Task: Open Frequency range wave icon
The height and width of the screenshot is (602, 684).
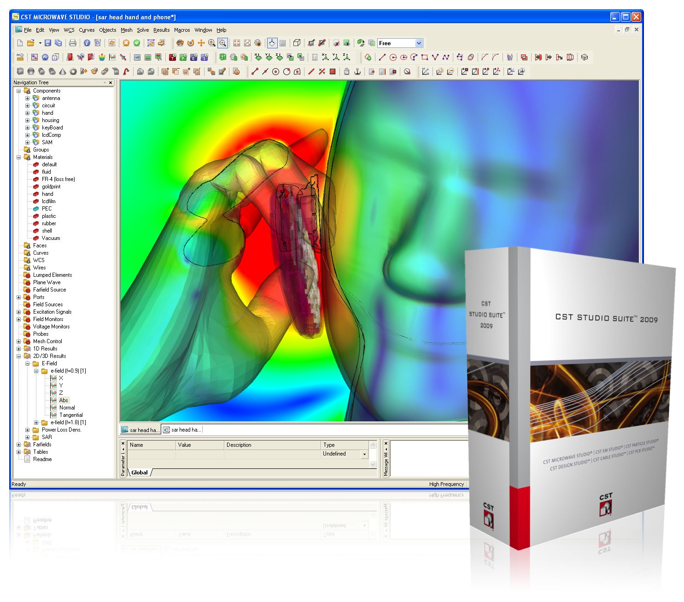Action: 45,57
